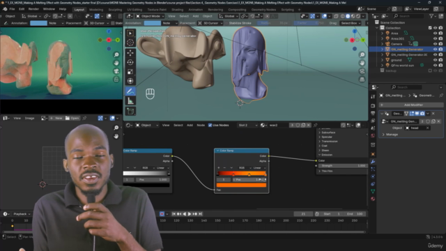
Task: Open the Slot 2 material slot dropdown
Action: [x=247, y=125]
